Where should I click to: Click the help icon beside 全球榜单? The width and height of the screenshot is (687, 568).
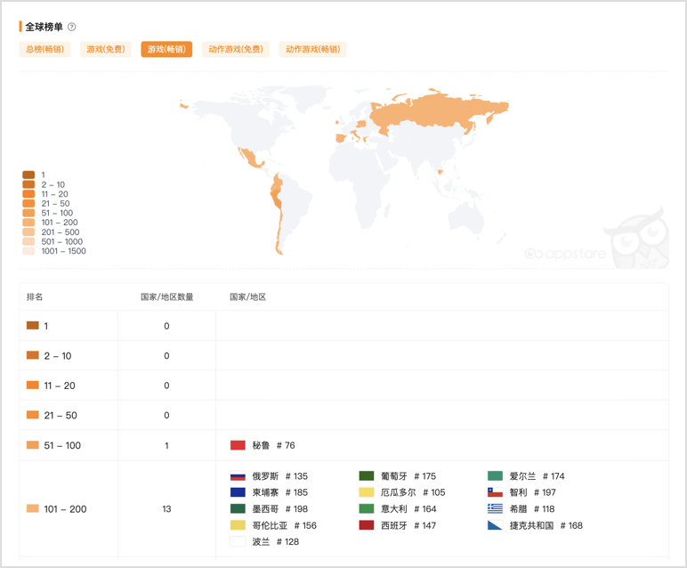pos(72,27)
